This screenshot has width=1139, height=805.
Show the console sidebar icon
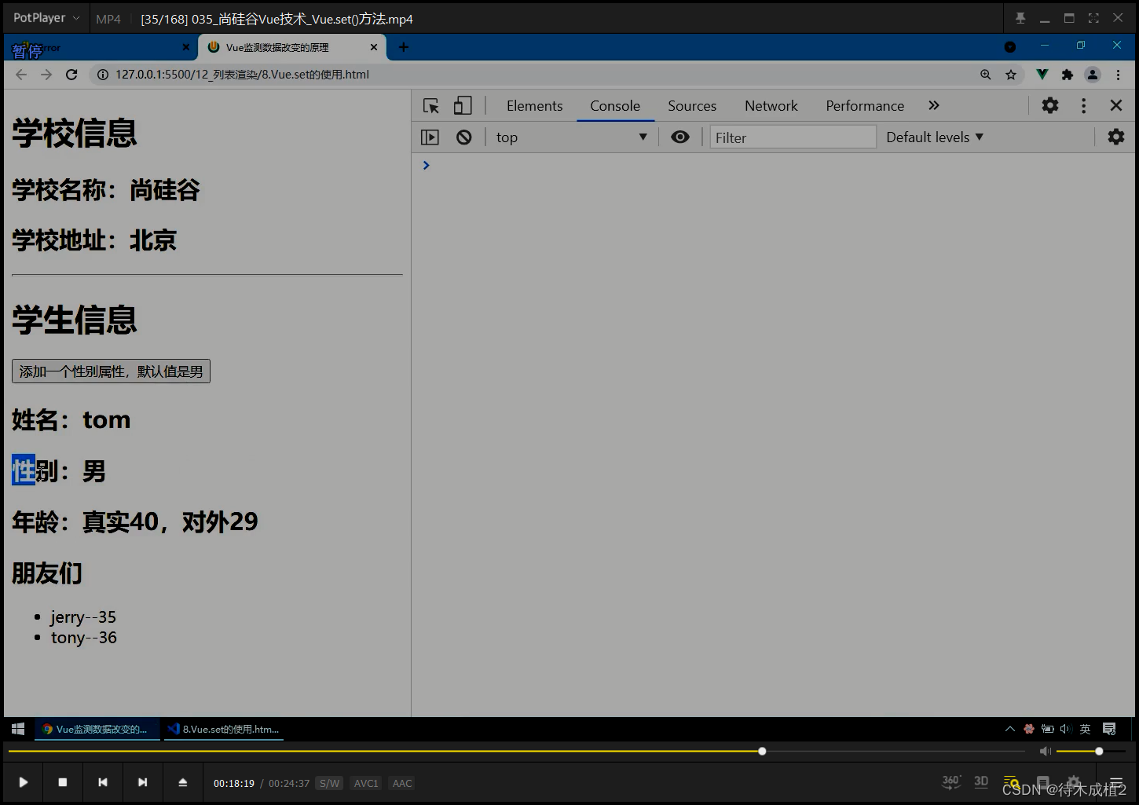430,137
